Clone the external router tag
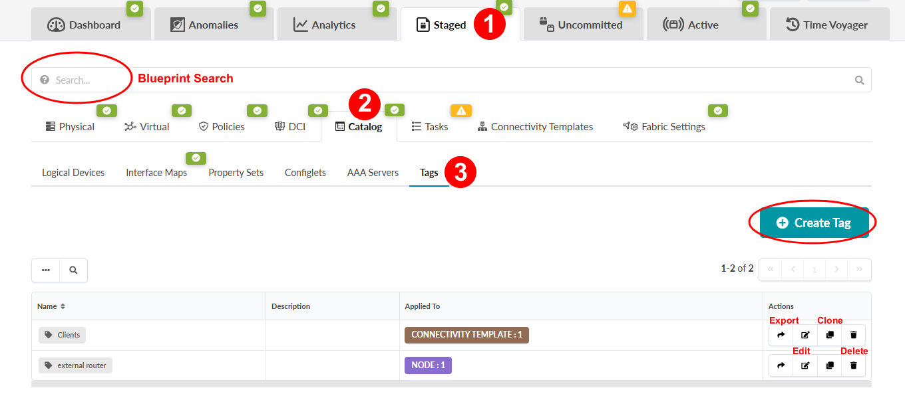The width and height of the screenshot is (905, 394). pyautogui.click(x=830, y=365)
